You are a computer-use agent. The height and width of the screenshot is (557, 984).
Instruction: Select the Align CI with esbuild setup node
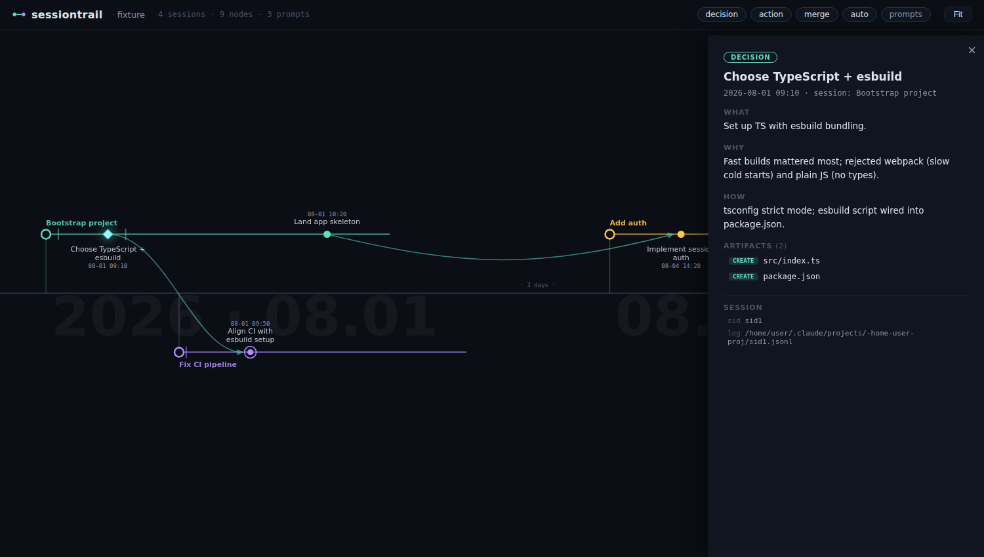(x=250, y=353)
